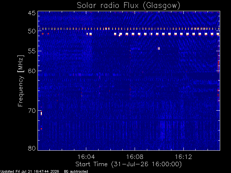Click the 16:08 time axis label
The height and width of the screenshot is (173, 231).
pyautogui.click(x=135, y=157)
